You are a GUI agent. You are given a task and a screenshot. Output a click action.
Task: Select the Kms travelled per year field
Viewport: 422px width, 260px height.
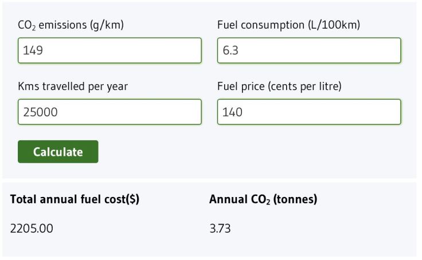pos(109,112)
